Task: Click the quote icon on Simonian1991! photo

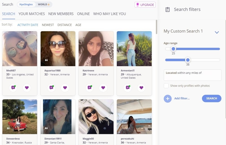Action: pos(46,128)
